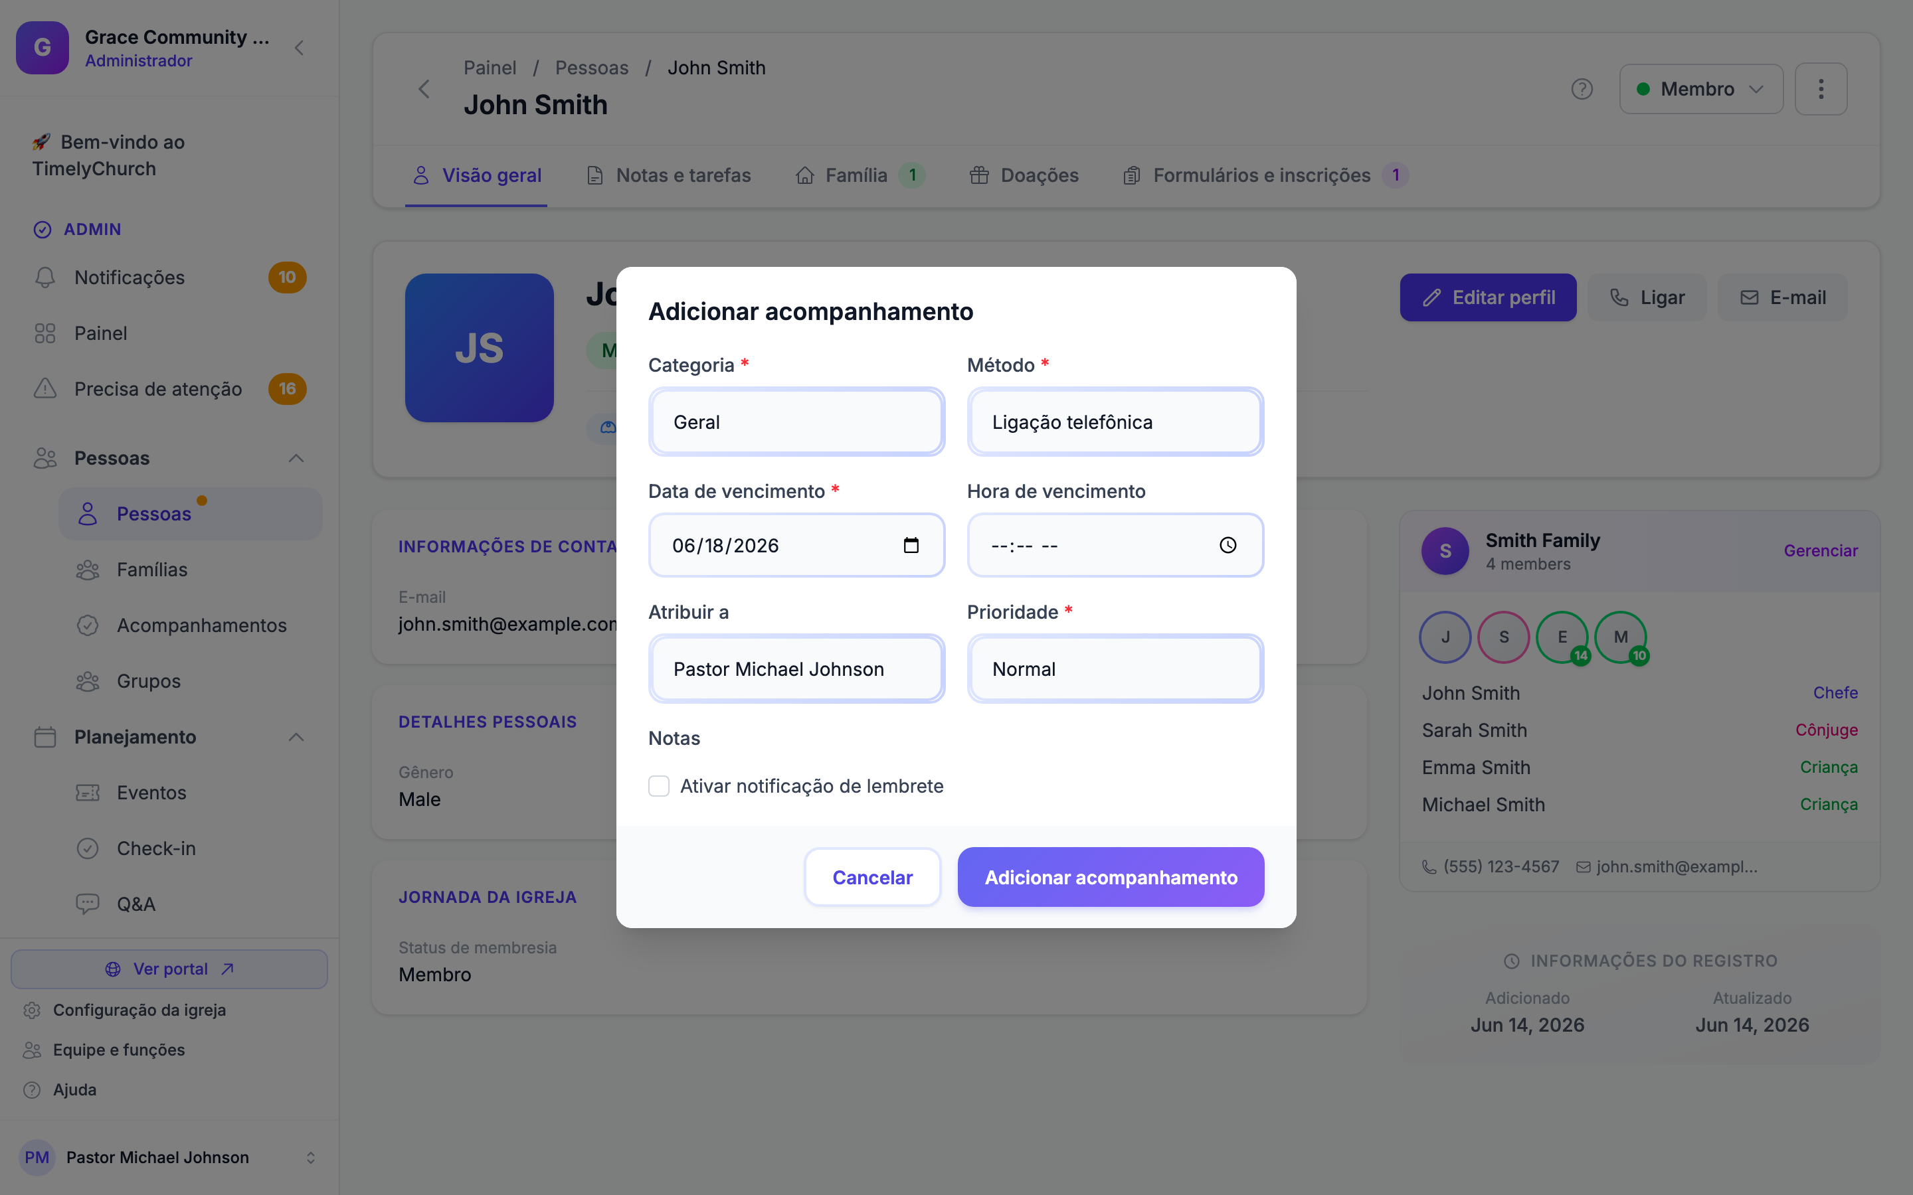Open the Método dropdown showing Ligação telefônica
This screenshot has height=1195, width=1913.
1115,422
